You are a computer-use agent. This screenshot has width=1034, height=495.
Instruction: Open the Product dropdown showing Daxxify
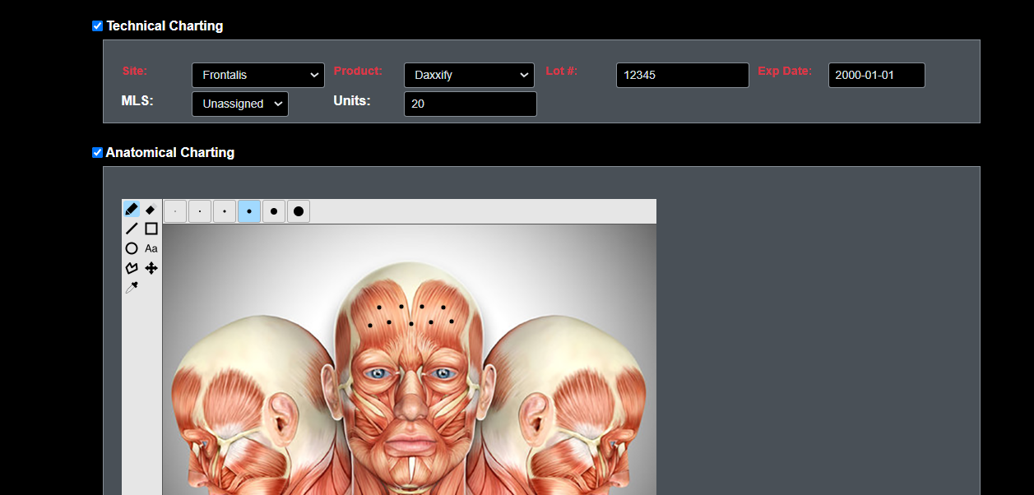(470, 75)
